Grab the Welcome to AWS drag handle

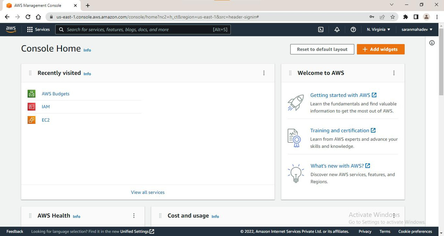(290, 73)
